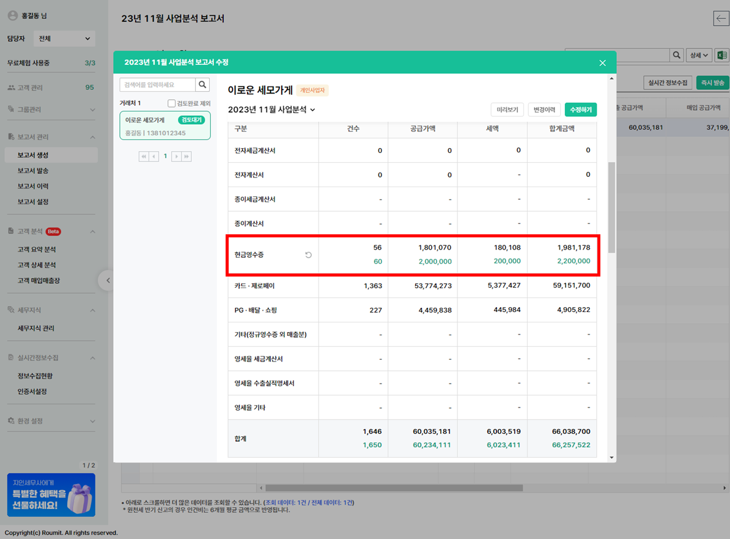730x539 pixels.
Task: Open the 상세 dropdown
Action: click(699, 55)
